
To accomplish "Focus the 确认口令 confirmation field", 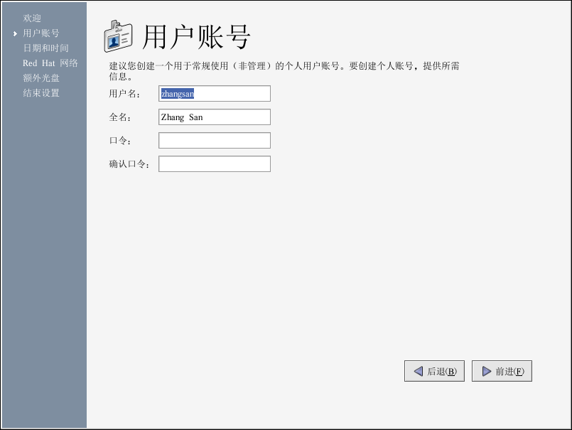I will pyautogui.click(x=214, y=164).
